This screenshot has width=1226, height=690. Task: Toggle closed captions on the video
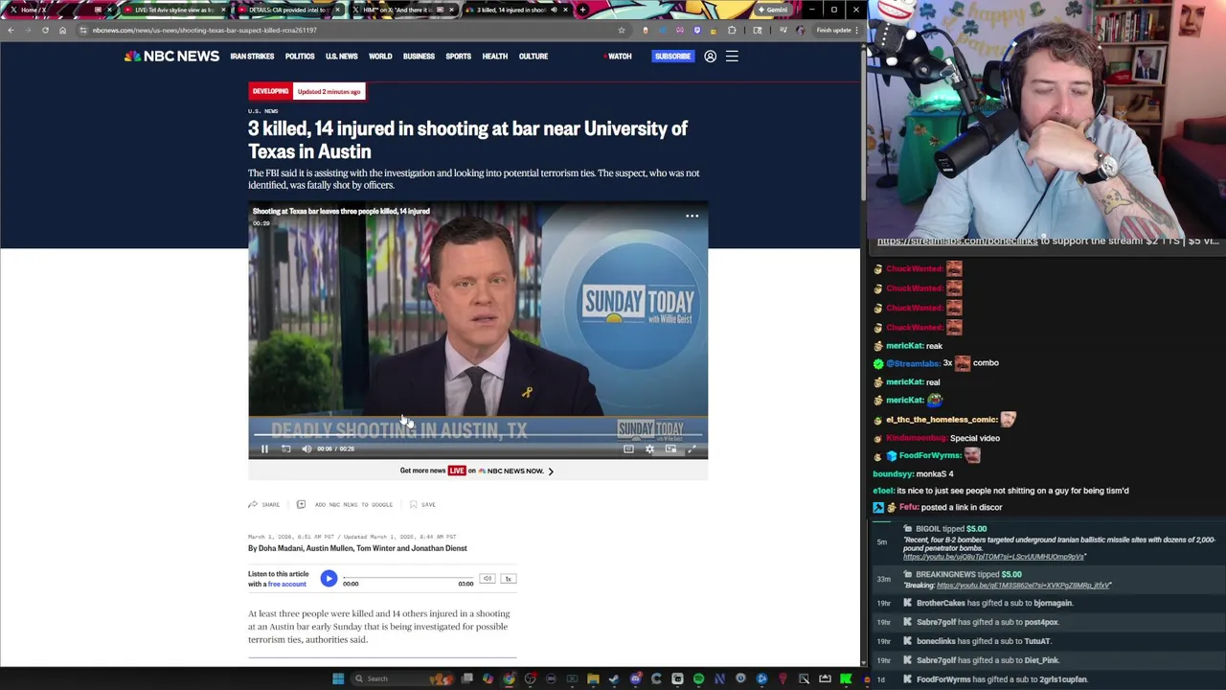tap(628, 448)
